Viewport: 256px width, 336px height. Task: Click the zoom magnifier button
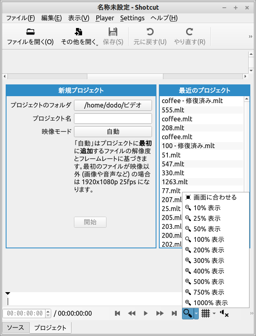[x=188, y=314]
